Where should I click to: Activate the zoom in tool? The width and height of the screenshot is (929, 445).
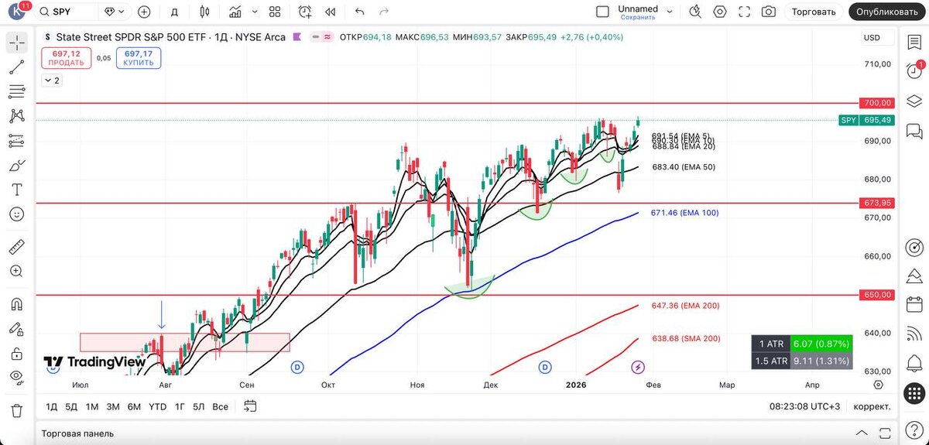click(16, 271)
